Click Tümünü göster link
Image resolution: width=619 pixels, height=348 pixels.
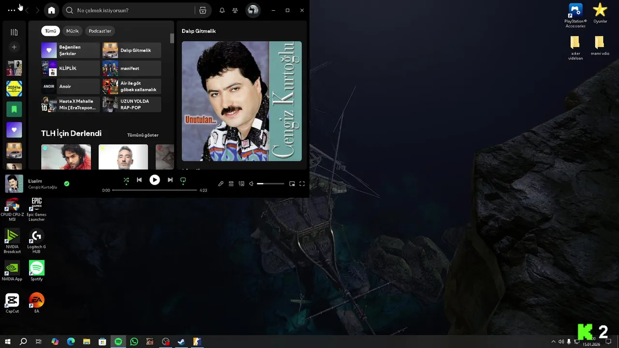pyautogui.click(x=143, y=135)
